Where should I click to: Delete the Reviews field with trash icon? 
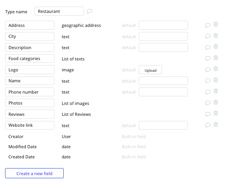pos(216,113)
